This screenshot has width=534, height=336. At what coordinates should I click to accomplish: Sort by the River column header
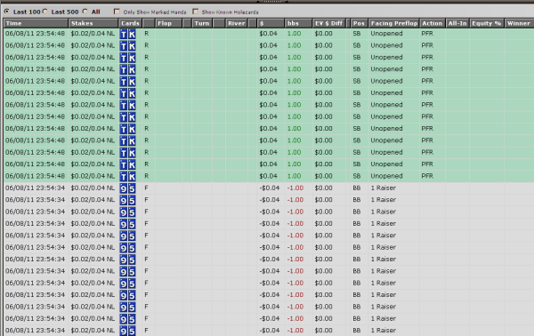point(237,23)
